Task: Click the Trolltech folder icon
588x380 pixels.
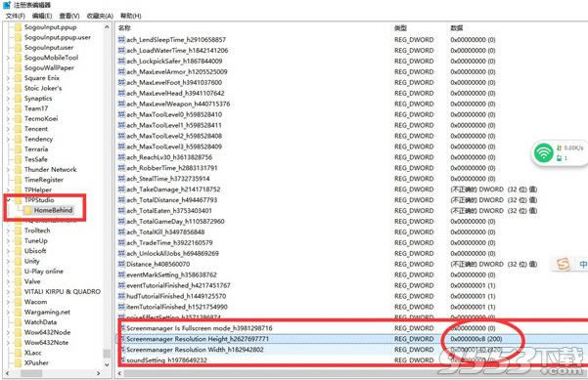Action: pos(18,231)
